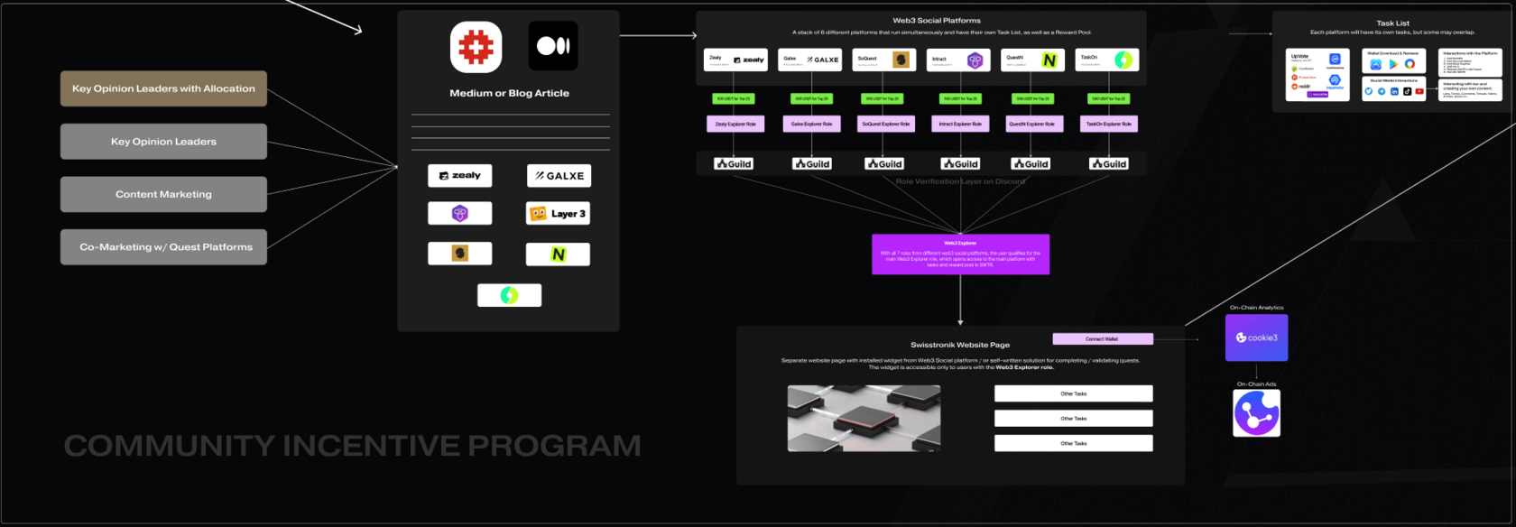
Task: Select the Key Opinion Leaders with Allocation box
Action: (163, 88)
